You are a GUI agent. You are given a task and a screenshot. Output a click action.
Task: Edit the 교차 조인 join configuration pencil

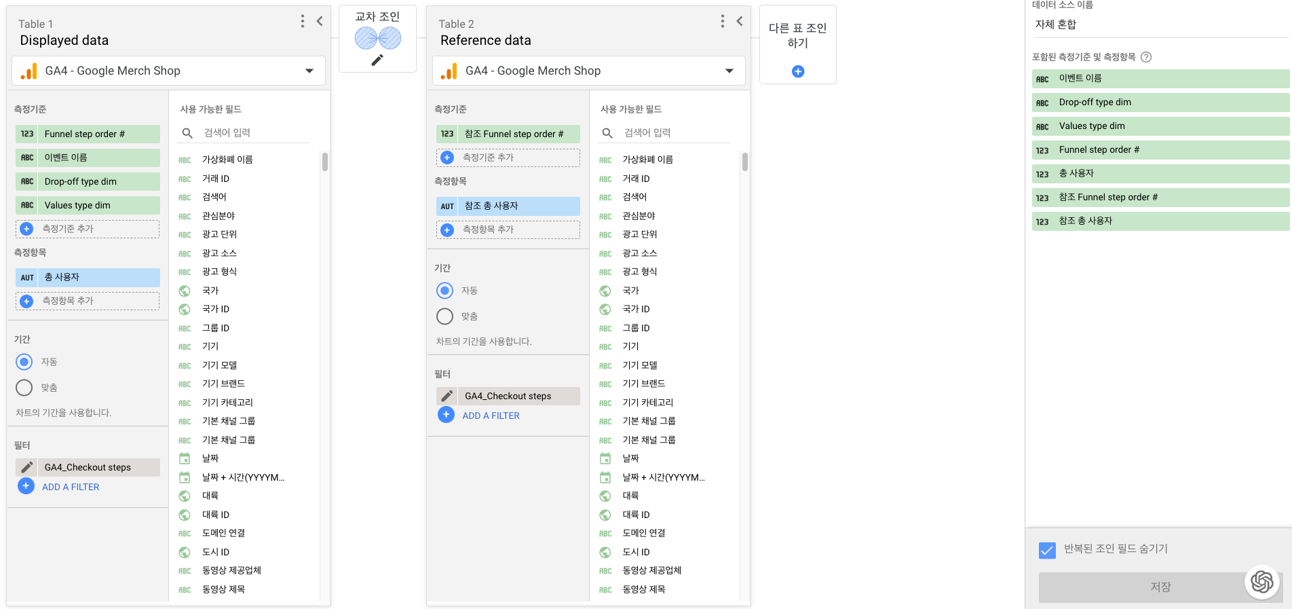click(377, 60)
